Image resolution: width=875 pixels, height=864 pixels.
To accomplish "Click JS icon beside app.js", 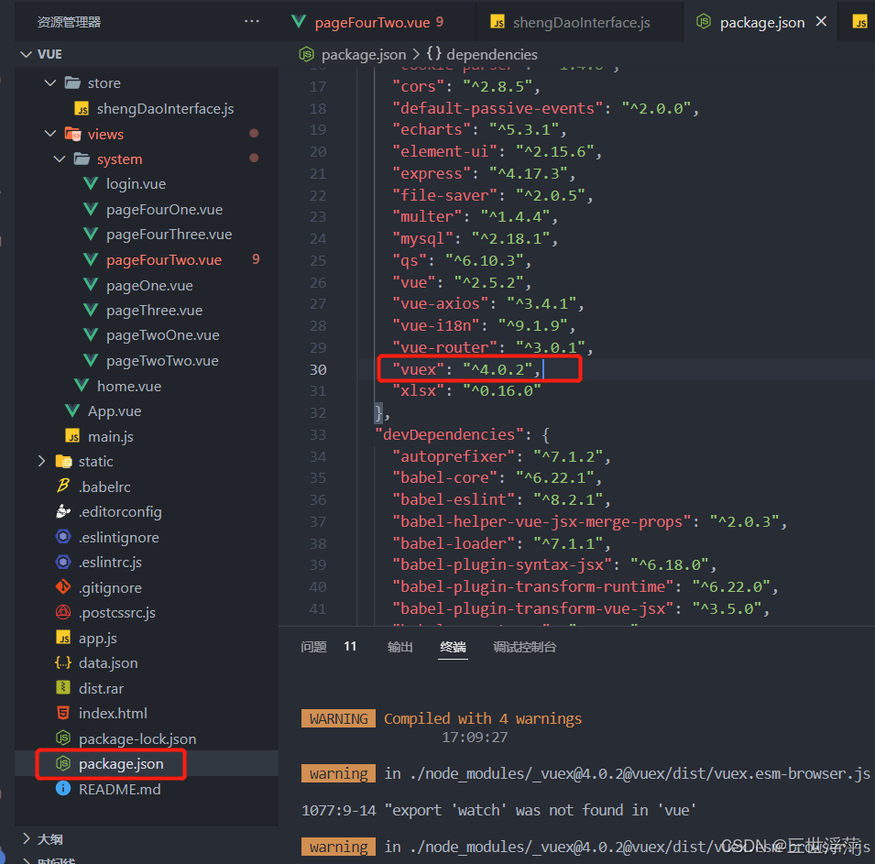I will point(63,638).
